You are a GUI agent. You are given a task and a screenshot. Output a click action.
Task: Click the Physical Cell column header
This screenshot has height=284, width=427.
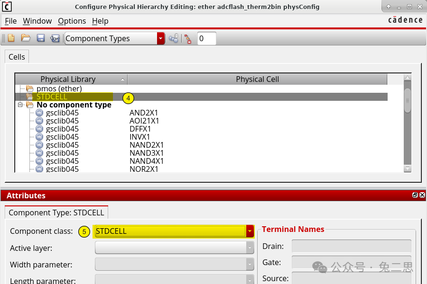(x=257, y=79)
